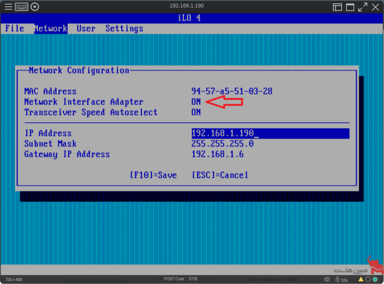This screenshot has height=284, width=384.
Task: Maximize the remote console window
Action: pyautogui.click(x=350, y=7)
